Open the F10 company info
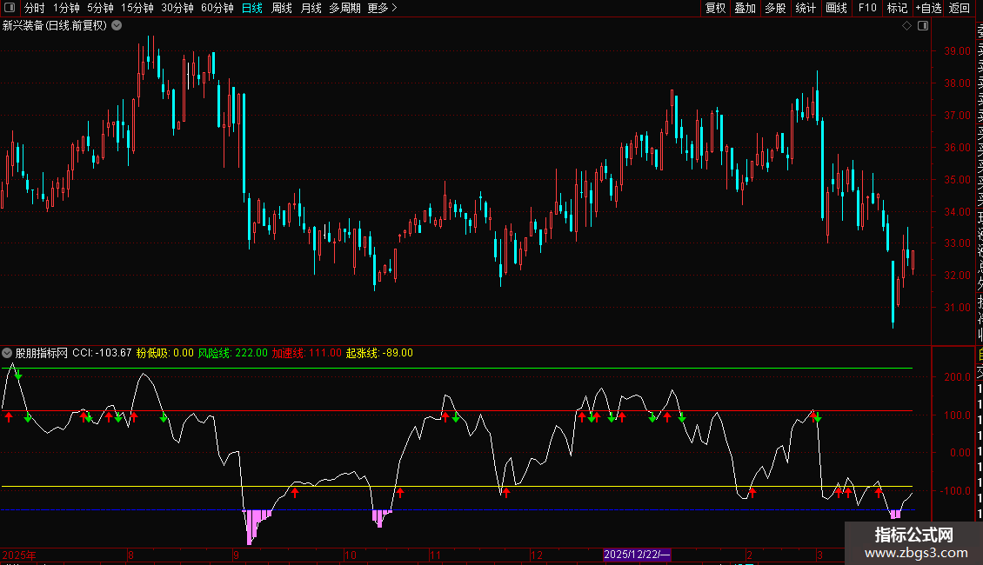This screenshot has width=983, height=565. pyautogui.click(x=867, y=8)
